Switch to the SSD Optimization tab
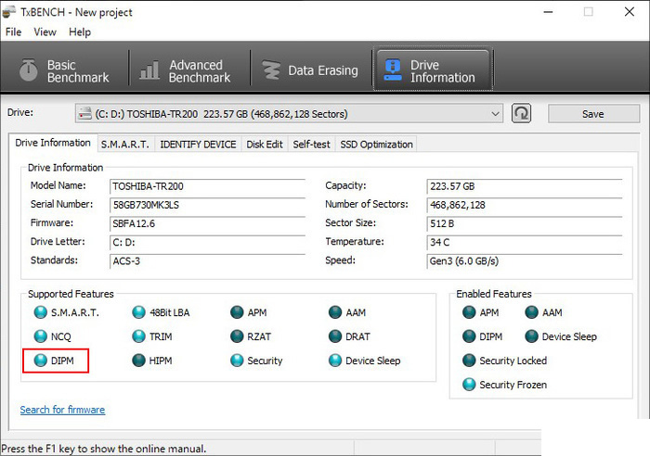This screenshot has width=650, height=456. (x=376, y=144)
